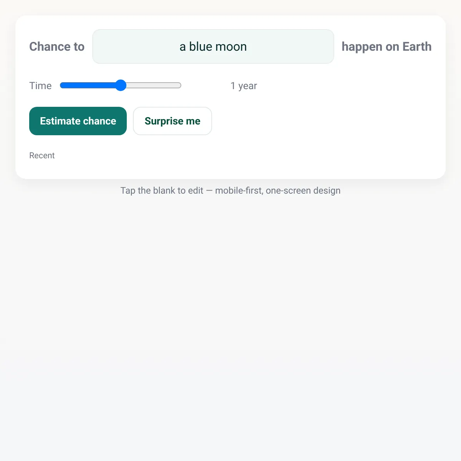Click the "a blue moon" text field
The image size is (461, 461).
[x=213, y=46]
